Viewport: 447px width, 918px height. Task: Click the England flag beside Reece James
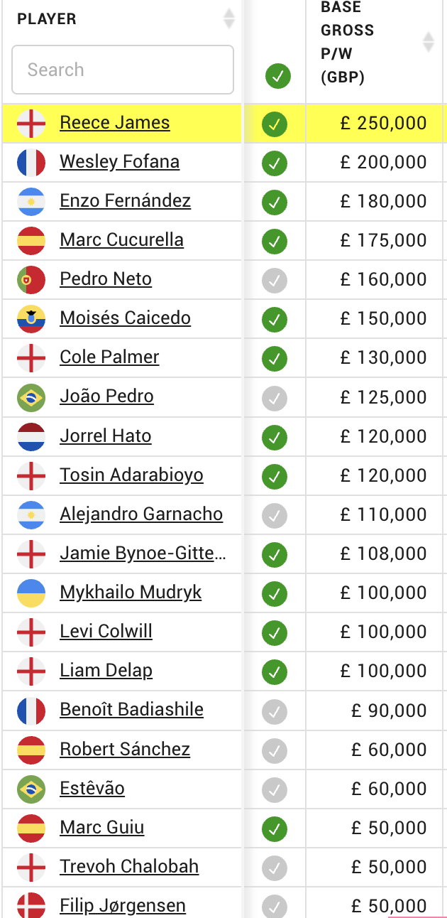click(31, 124)
